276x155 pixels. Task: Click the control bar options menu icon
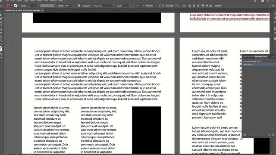tap(274, 6)
